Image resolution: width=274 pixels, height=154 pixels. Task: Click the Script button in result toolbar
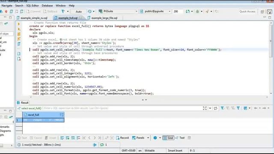pos(51,138)
